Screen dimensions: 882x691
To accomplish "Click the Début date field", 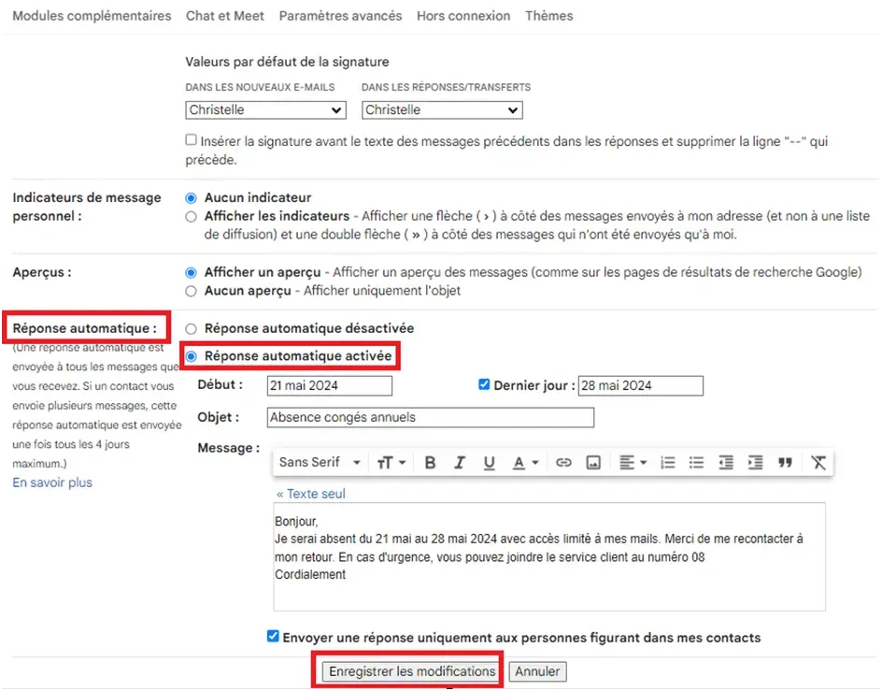I will [x=330, y=386].
